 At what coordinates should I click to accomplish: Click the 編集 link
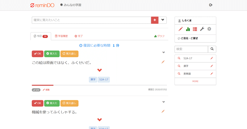point(46,90)
